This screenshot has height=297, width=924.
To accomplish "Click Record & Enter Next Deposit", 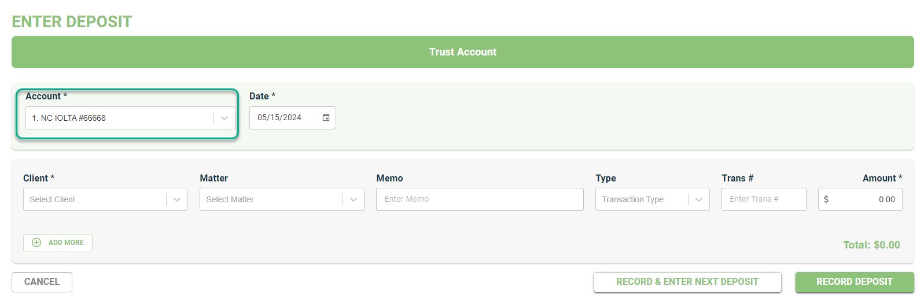I will click(x=687, y=282).
